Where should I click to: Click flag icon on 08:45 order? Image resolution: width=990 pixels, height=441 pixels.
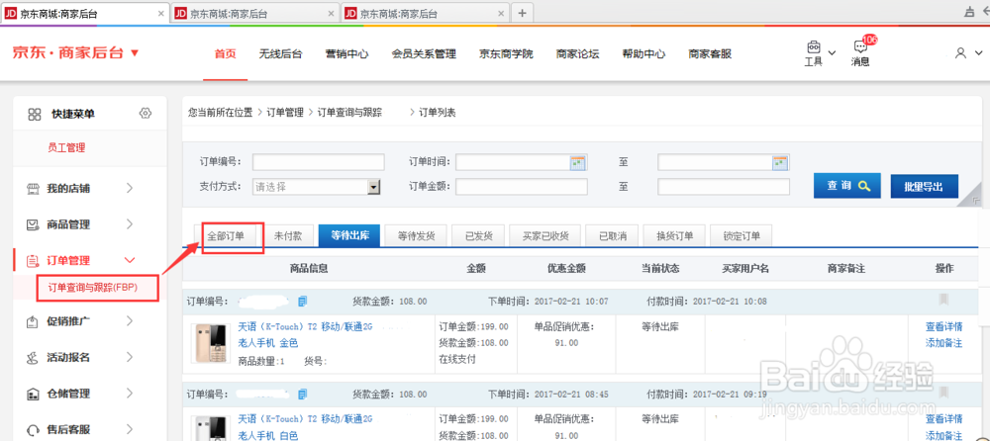pyautogui.click(x=943, y=392)
